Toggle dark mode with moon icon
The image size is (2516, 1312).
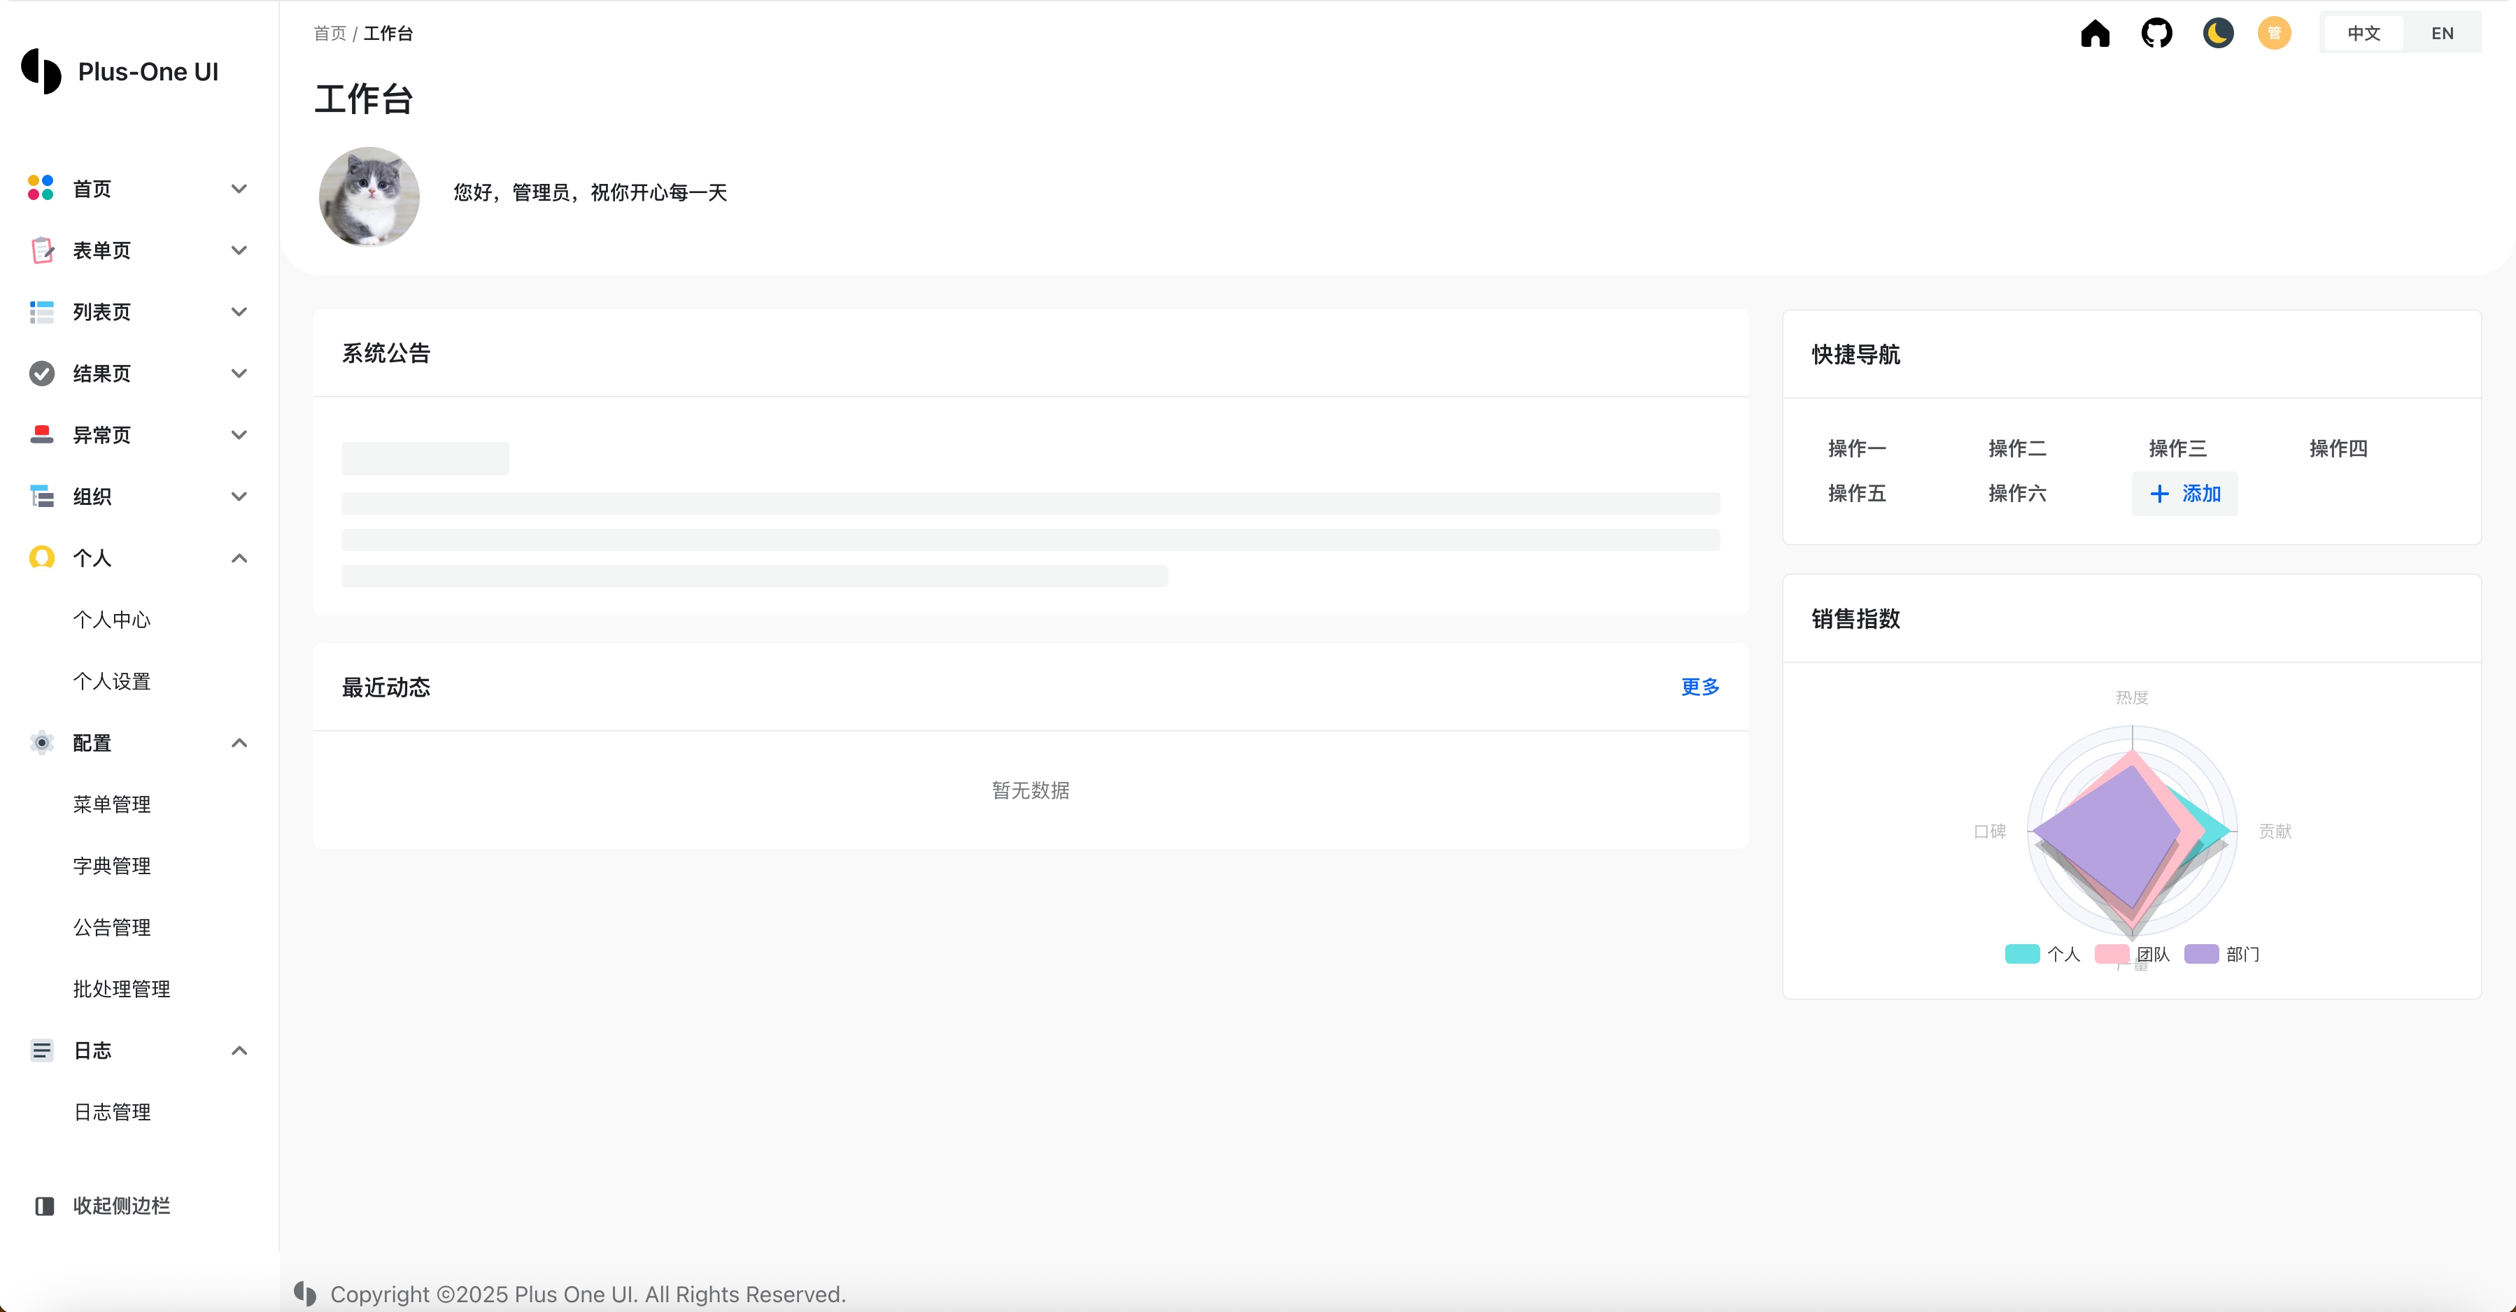[x=2218, y=33]
